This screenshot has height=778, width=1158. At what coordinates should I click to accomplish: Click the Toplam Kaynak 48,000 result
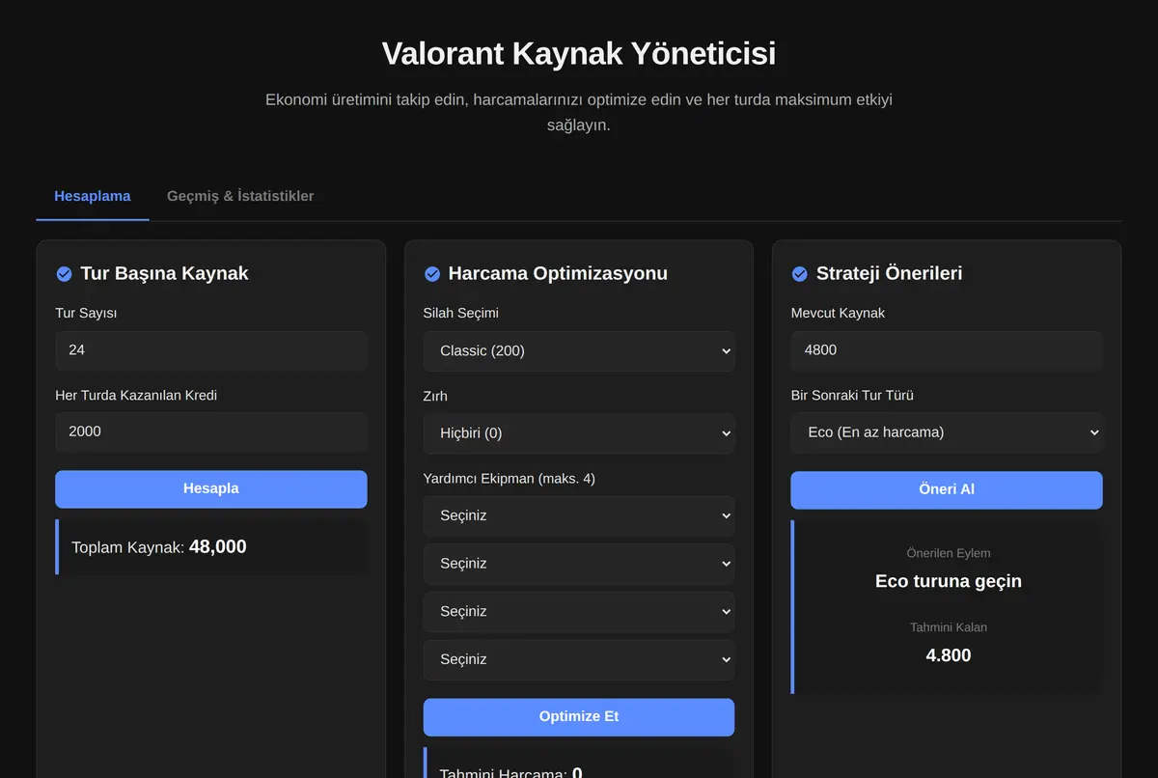click(211, 547)
